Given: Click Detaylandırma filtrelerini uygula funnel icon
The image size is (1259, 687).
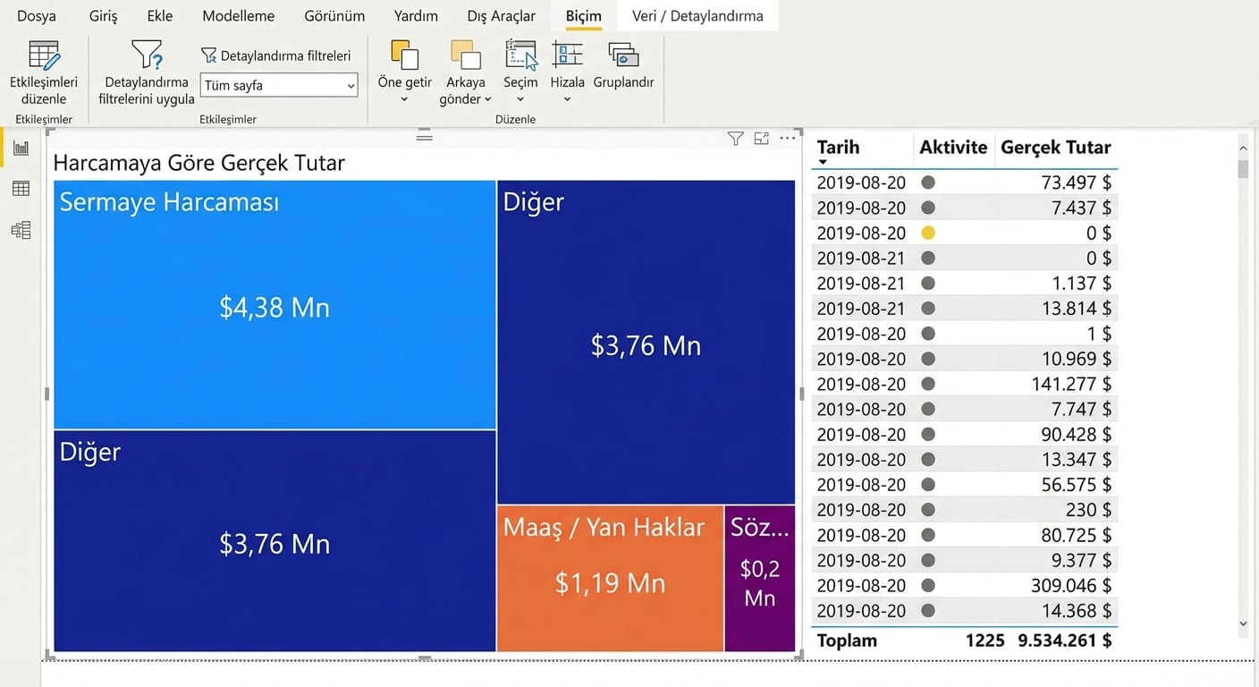Looking at the screenshot, I should click(147, 55).
